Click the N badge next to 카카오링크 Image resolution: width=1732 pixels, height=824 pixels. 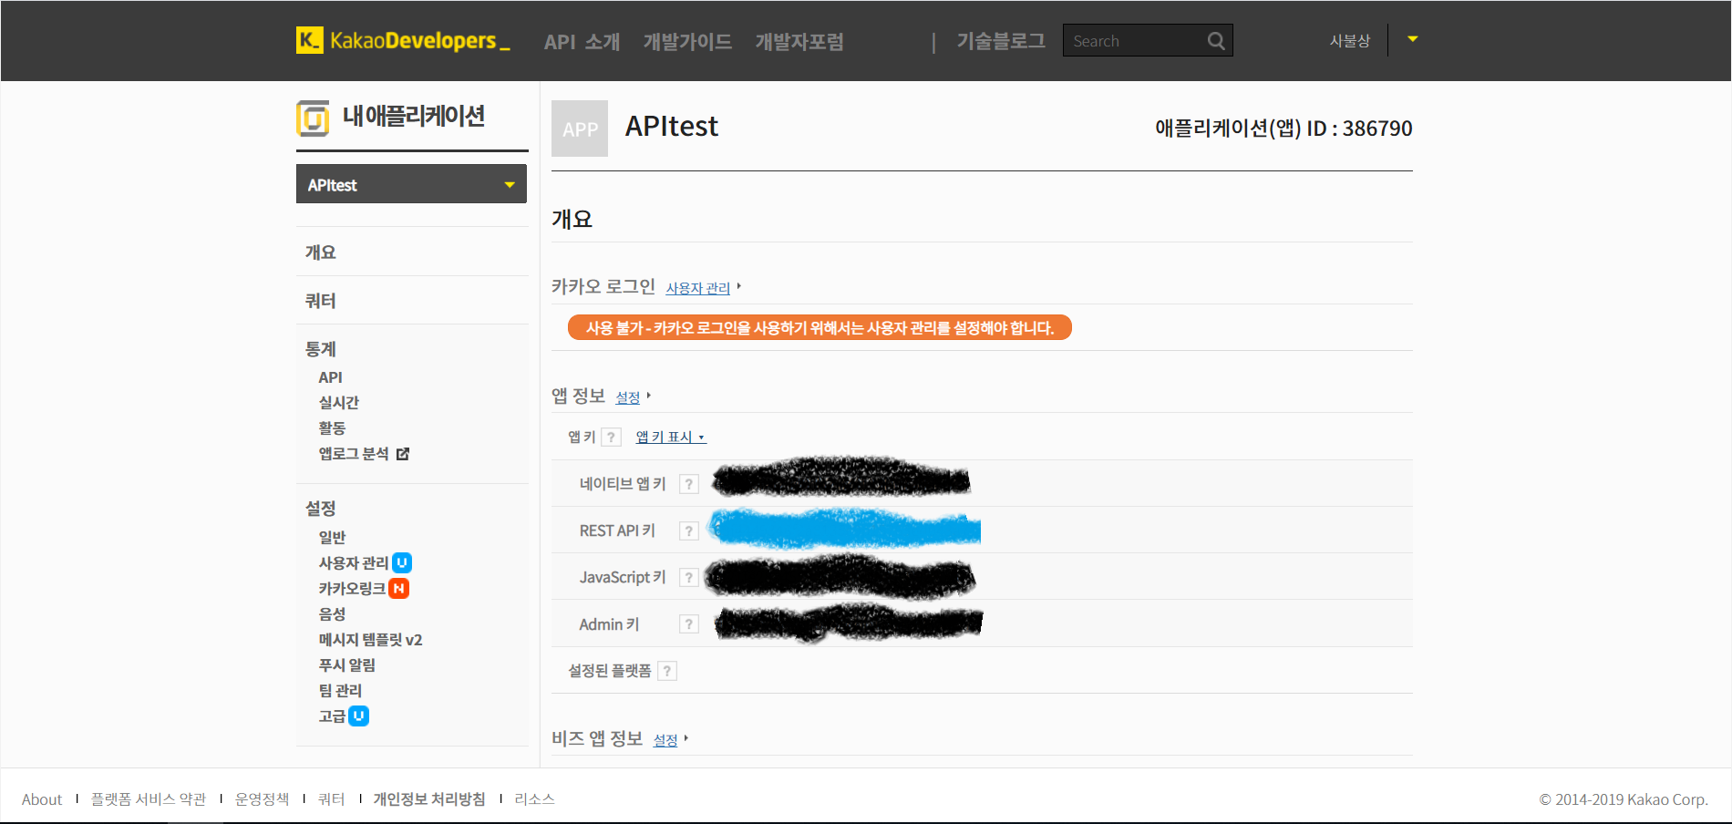pyautogui.click(x=398, y=589)
